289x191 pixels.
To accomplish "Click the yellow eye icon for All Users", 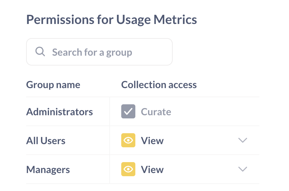I will tap(128, 140).
